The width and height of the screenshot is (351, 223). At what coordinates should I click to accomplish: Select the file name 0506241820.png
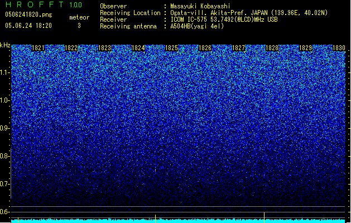tap(28, 14)
